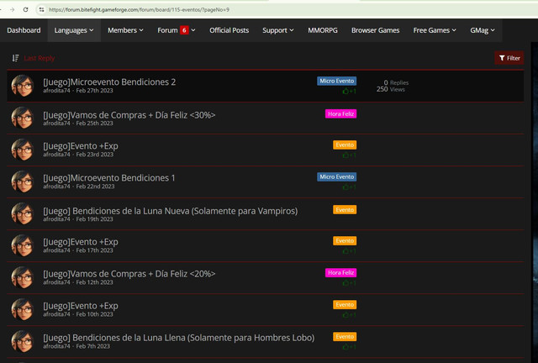Click thumbs-up +1 icon on Feb 23rd row

(x=350, y=155)
